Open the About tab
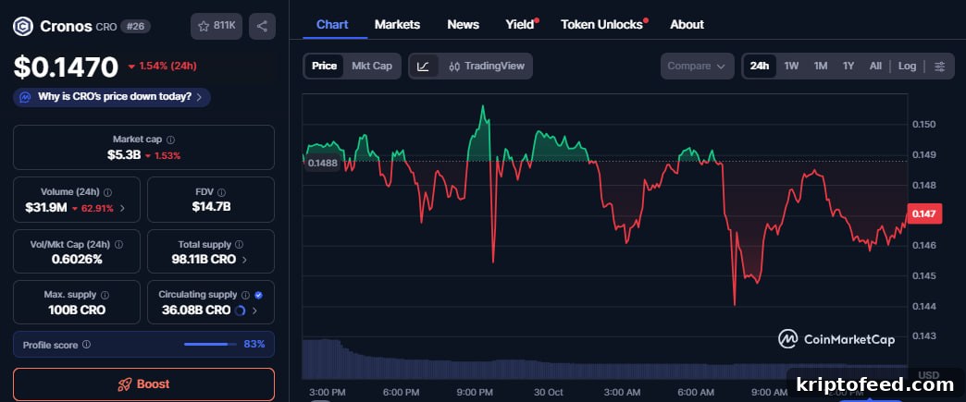 pyautogui.click(x=687, y=25)
